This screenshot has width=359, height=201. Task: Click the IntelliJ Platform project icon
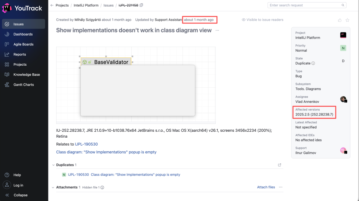pos(343,35)
